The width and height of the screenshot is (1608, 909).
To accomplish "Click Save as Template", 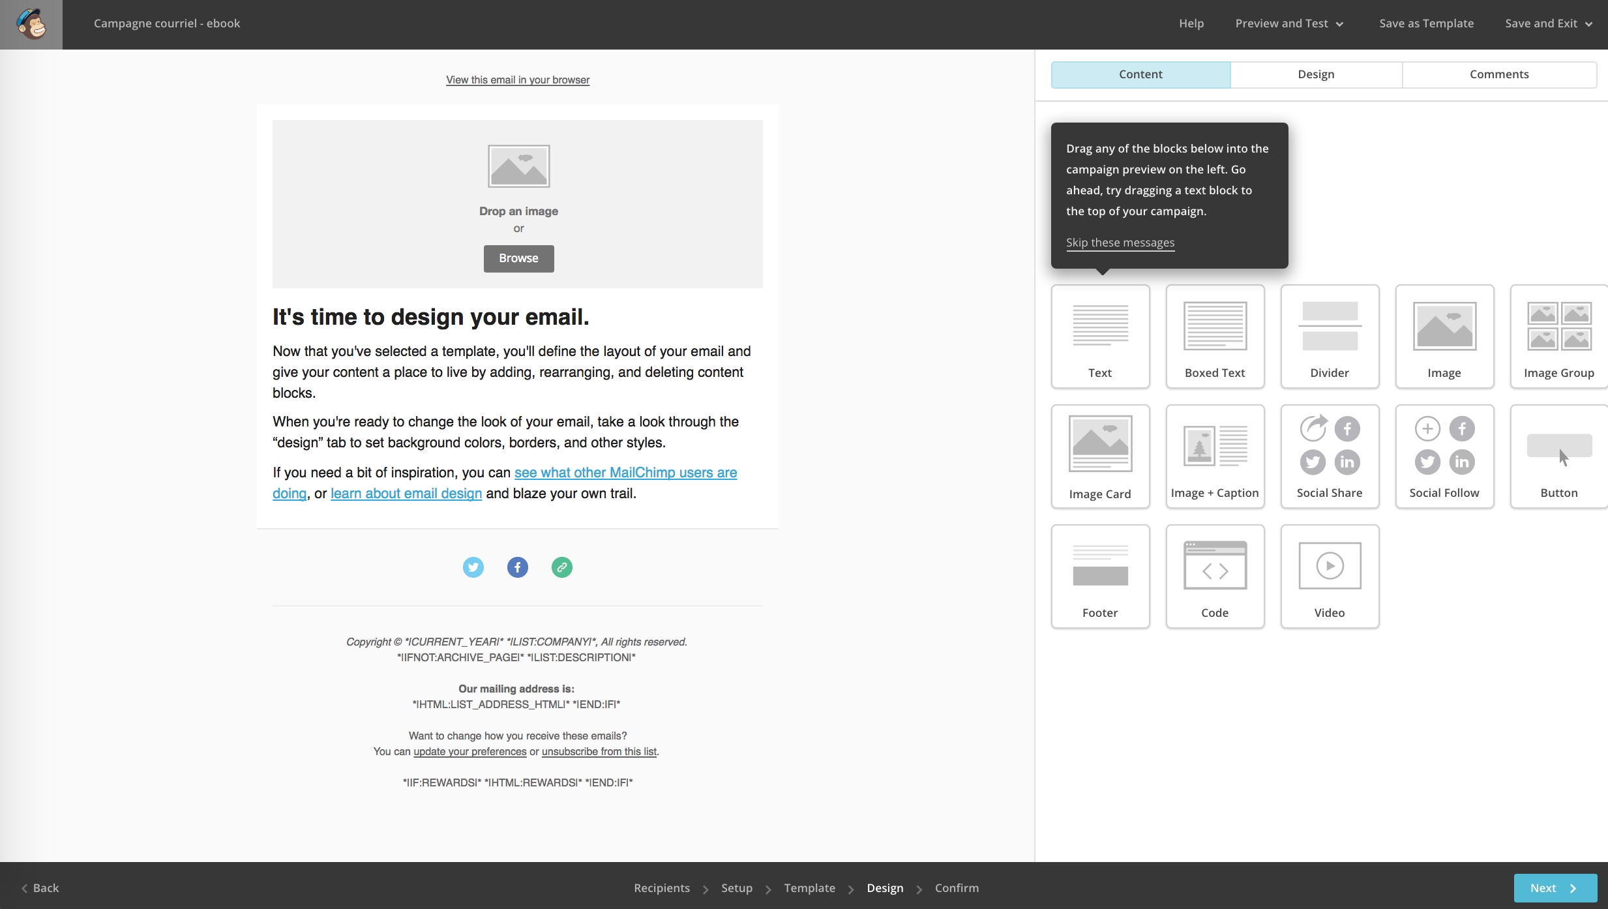I will coord(1426,23).
